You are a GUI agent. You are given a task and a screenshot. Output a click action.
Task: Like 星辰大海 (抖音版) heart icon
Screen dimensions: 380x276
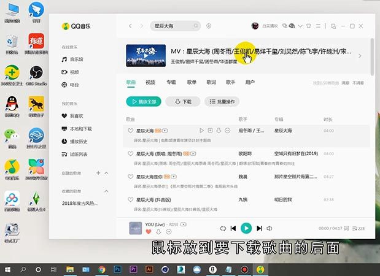130,200
